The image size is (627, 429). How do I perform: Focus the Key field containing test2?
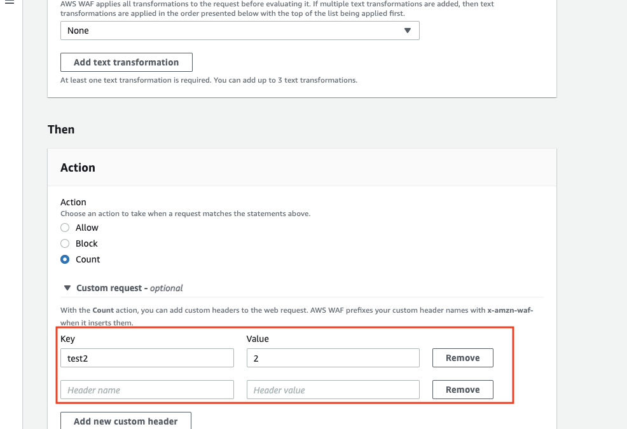147,358
